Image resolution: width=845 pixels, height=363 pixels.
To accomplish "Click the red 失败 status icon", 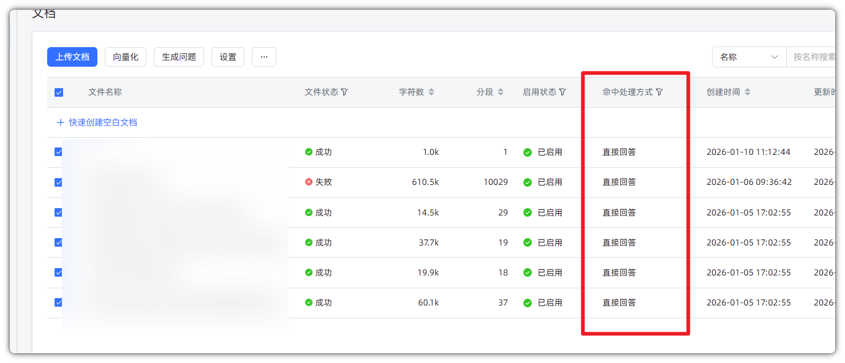I will (309, 182).
